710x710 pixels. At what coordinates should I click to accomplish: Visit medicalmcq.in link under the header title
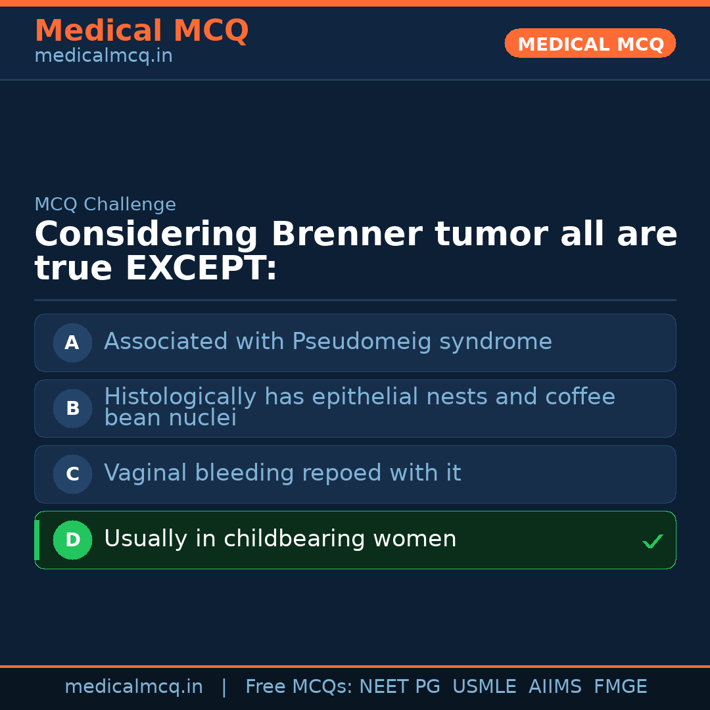point(103,57)
